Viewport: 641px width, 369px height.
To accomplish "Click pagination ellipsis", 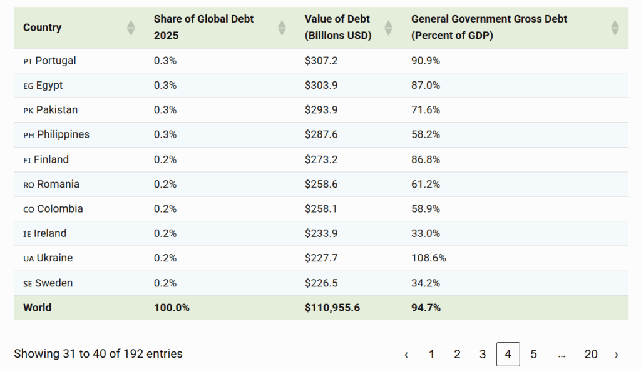I will [562, 355].
